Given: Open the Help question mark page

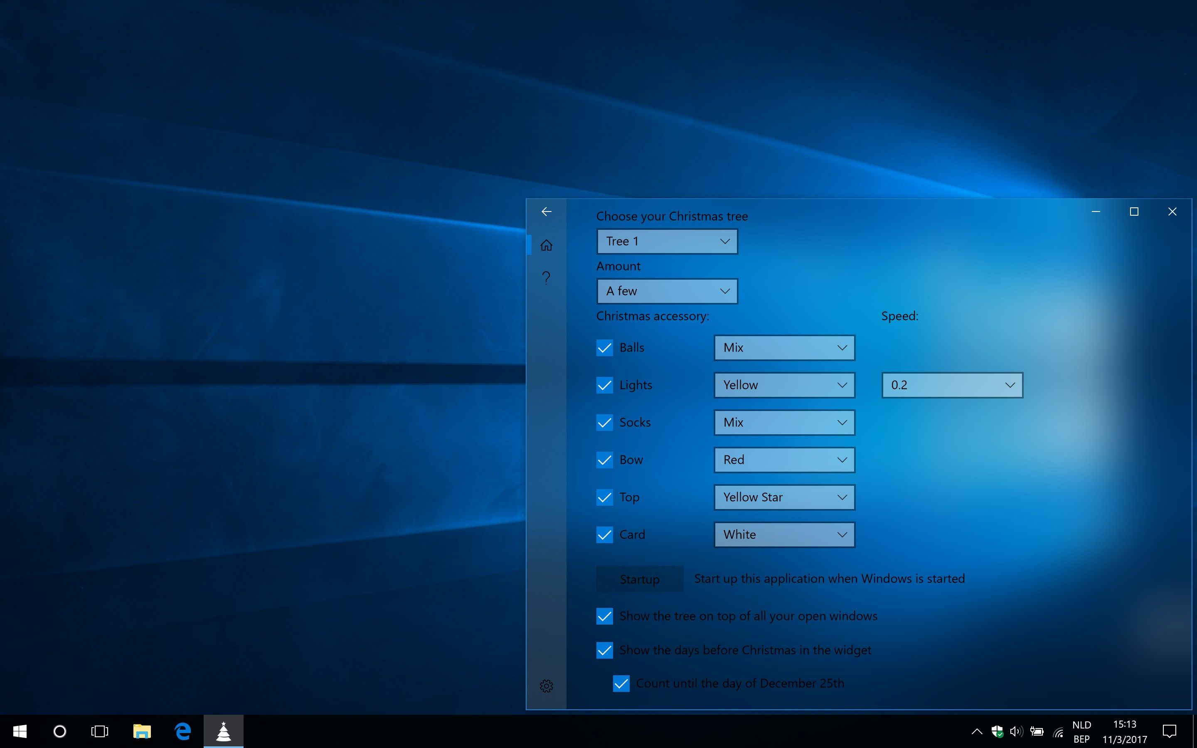Looking at the screenshot, I should point(546,278).
